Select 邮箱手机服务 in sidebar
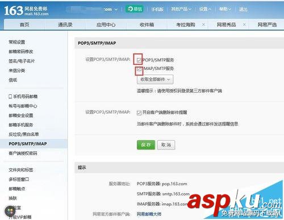The image size is (284, 220). tap(21, 125)
